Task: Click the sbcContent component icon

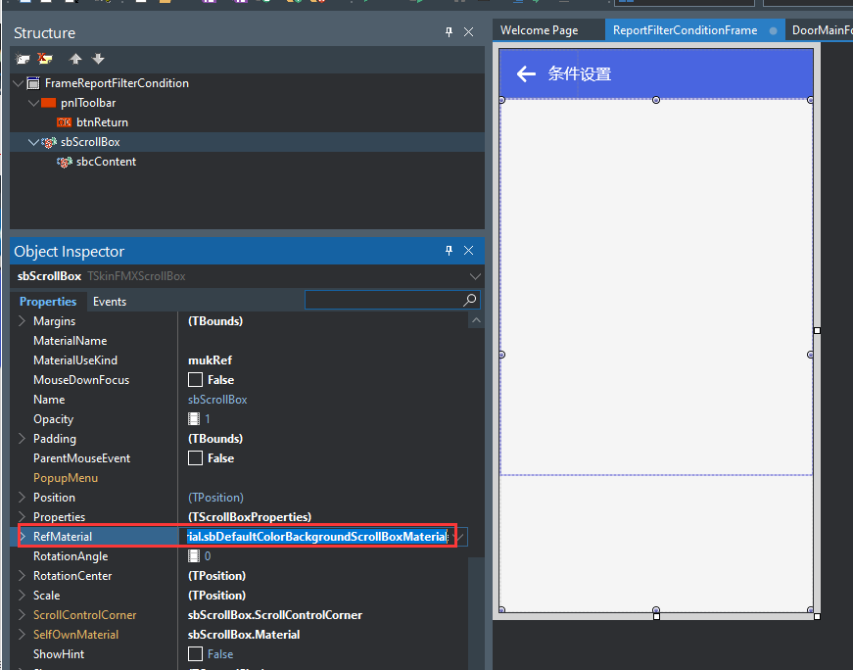Action: click(x=65, y=162)
